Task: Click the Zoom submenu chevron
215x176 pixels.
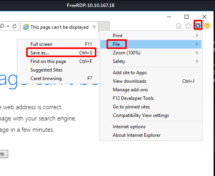Action: point(197,53)
